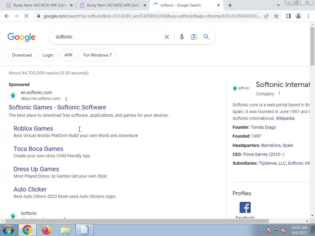Open Softonic Games - Softonic Software link

point(57,107)
